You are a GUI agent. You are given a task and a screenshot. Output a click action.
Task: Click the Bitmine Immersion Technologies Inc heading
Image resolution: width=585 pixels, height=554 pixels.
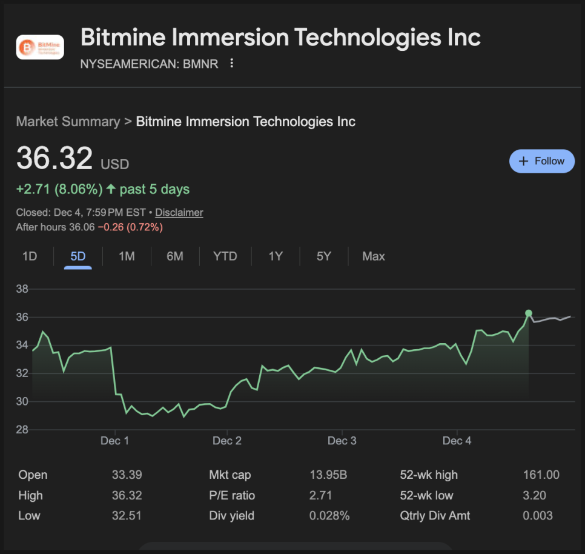click(x=280, y=38)
